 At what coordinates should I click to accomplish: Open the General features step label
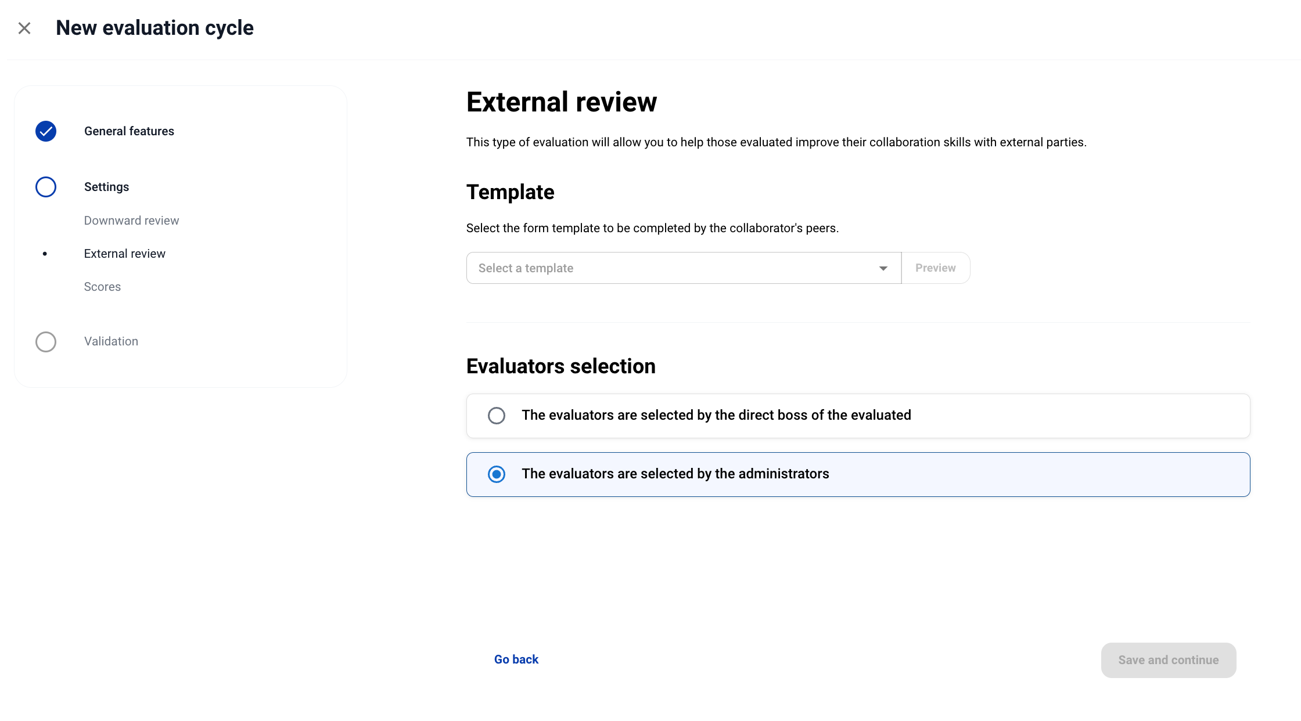coord(129,131)
